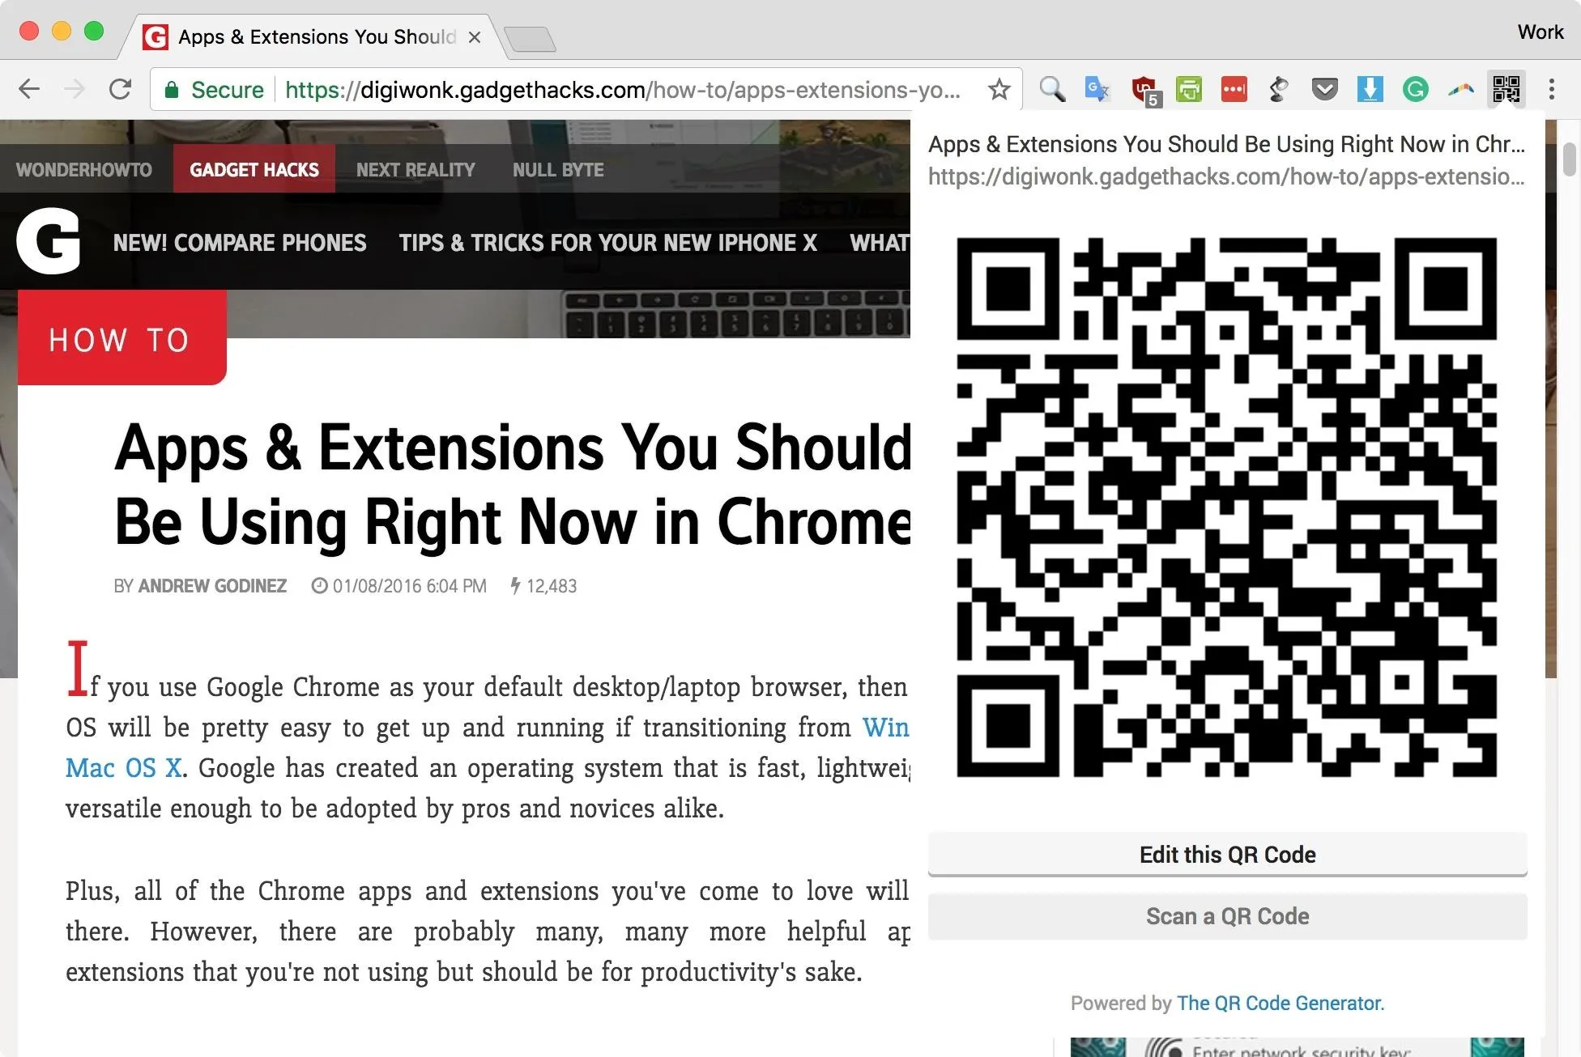The width and height of the screenshot is (1581, 1057).
Task: Bookmark this page with the star icon
Action: pyautogui.click(x=999, y=89)
